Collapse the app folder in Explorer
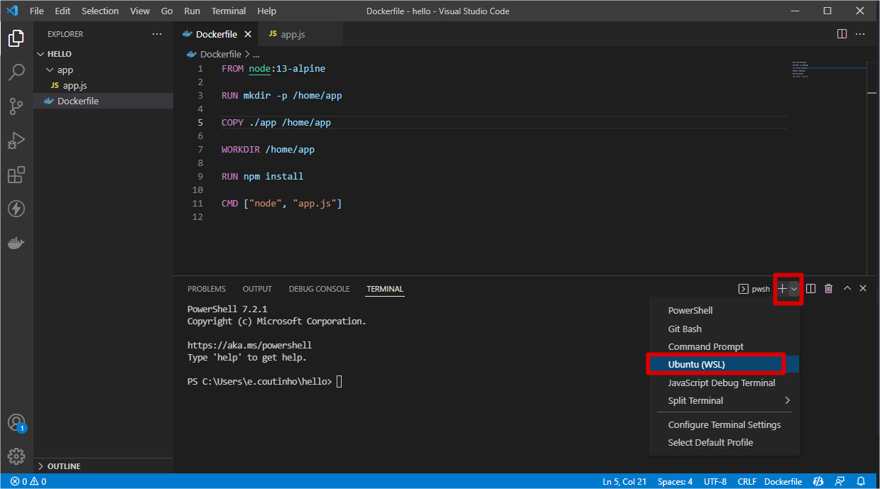880x489 pixels. (49, 70)
